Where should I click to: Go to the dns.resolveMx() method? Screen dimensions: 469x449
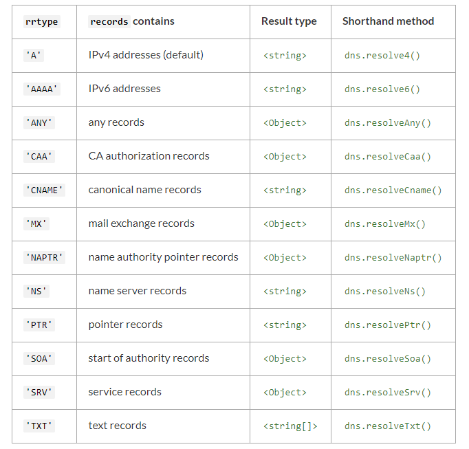[x=384, y=224]
